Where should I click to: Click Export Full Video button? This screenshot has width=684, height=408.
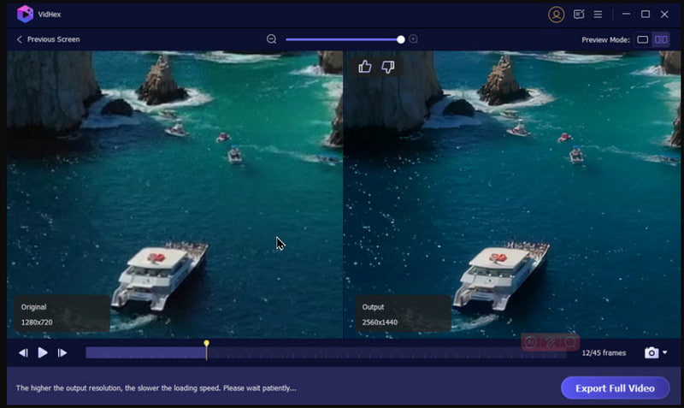(615, 388)
